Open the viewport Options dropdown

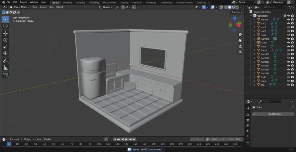237,12
